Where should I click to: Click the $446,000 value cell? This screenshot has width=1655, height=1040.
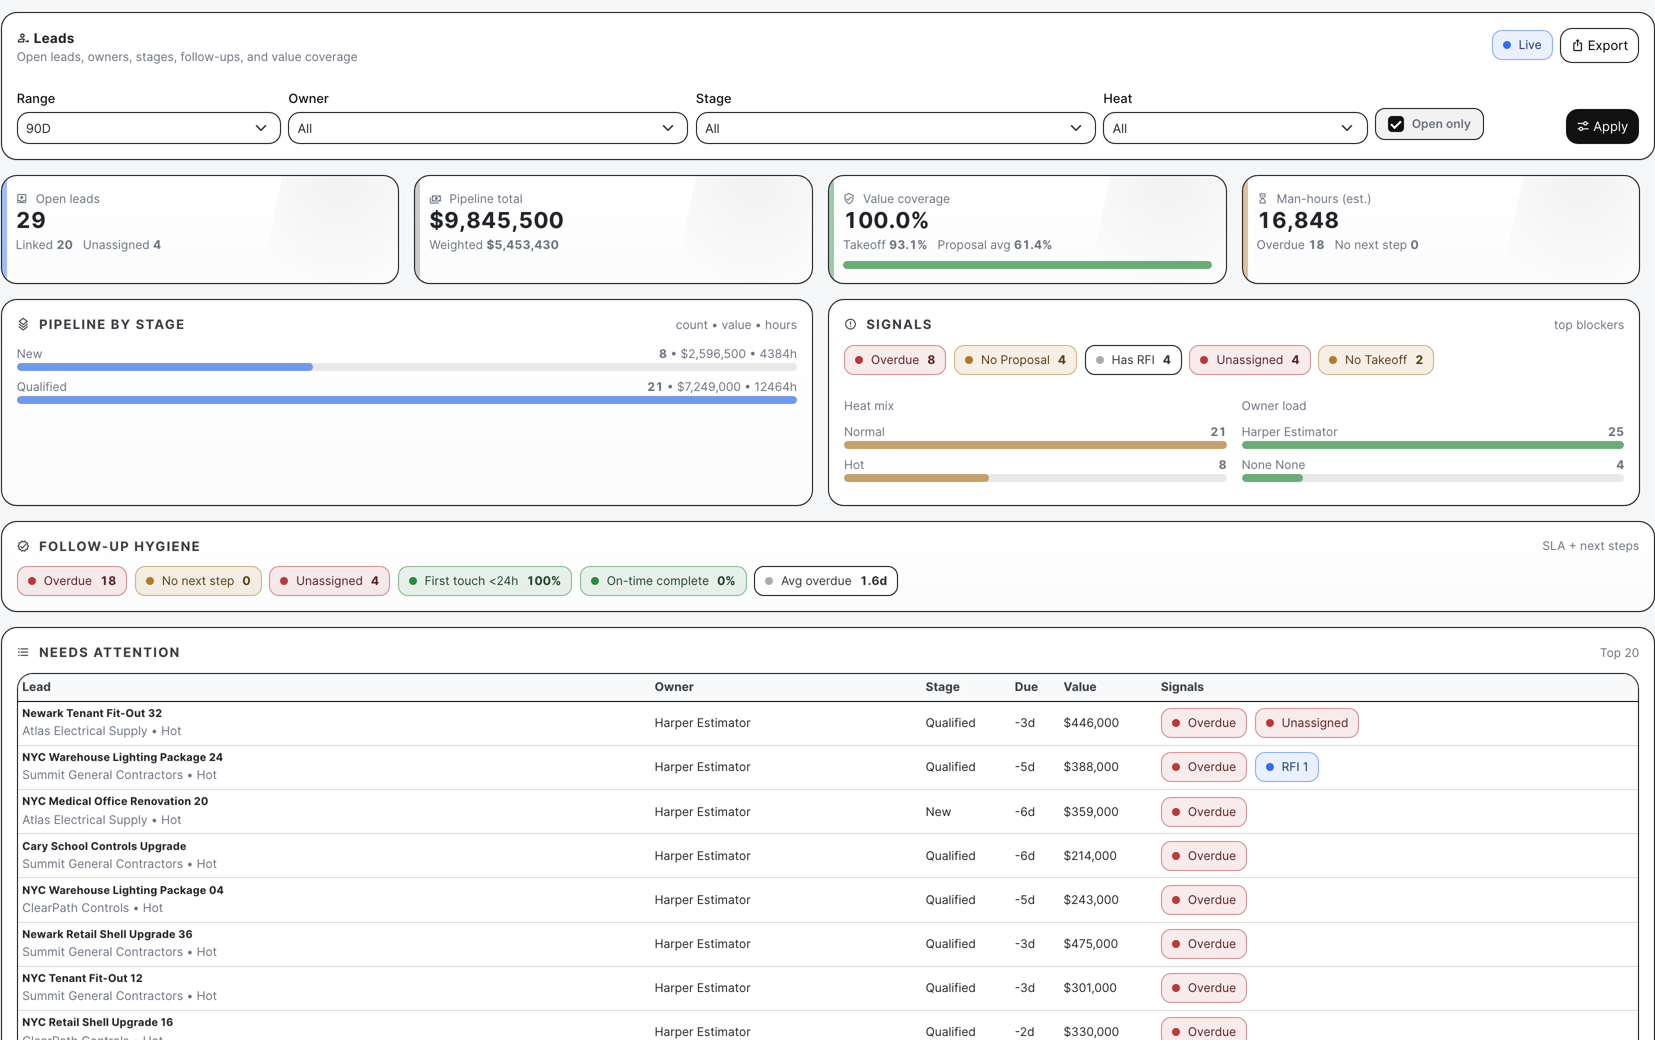(x=1090, y=724)
